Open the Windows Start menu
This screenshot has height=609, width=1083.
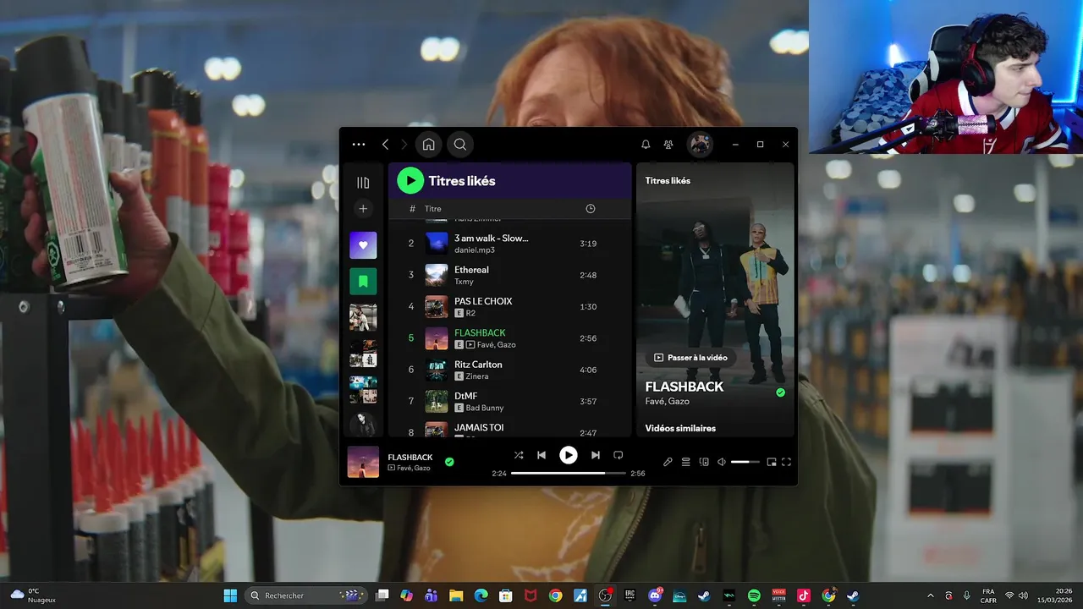pyautogui.click(x=230, y=595)
